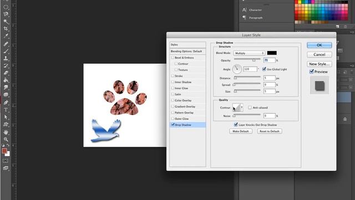Select Blending Options: Default
Screen dimensions: 355x200
187,51
